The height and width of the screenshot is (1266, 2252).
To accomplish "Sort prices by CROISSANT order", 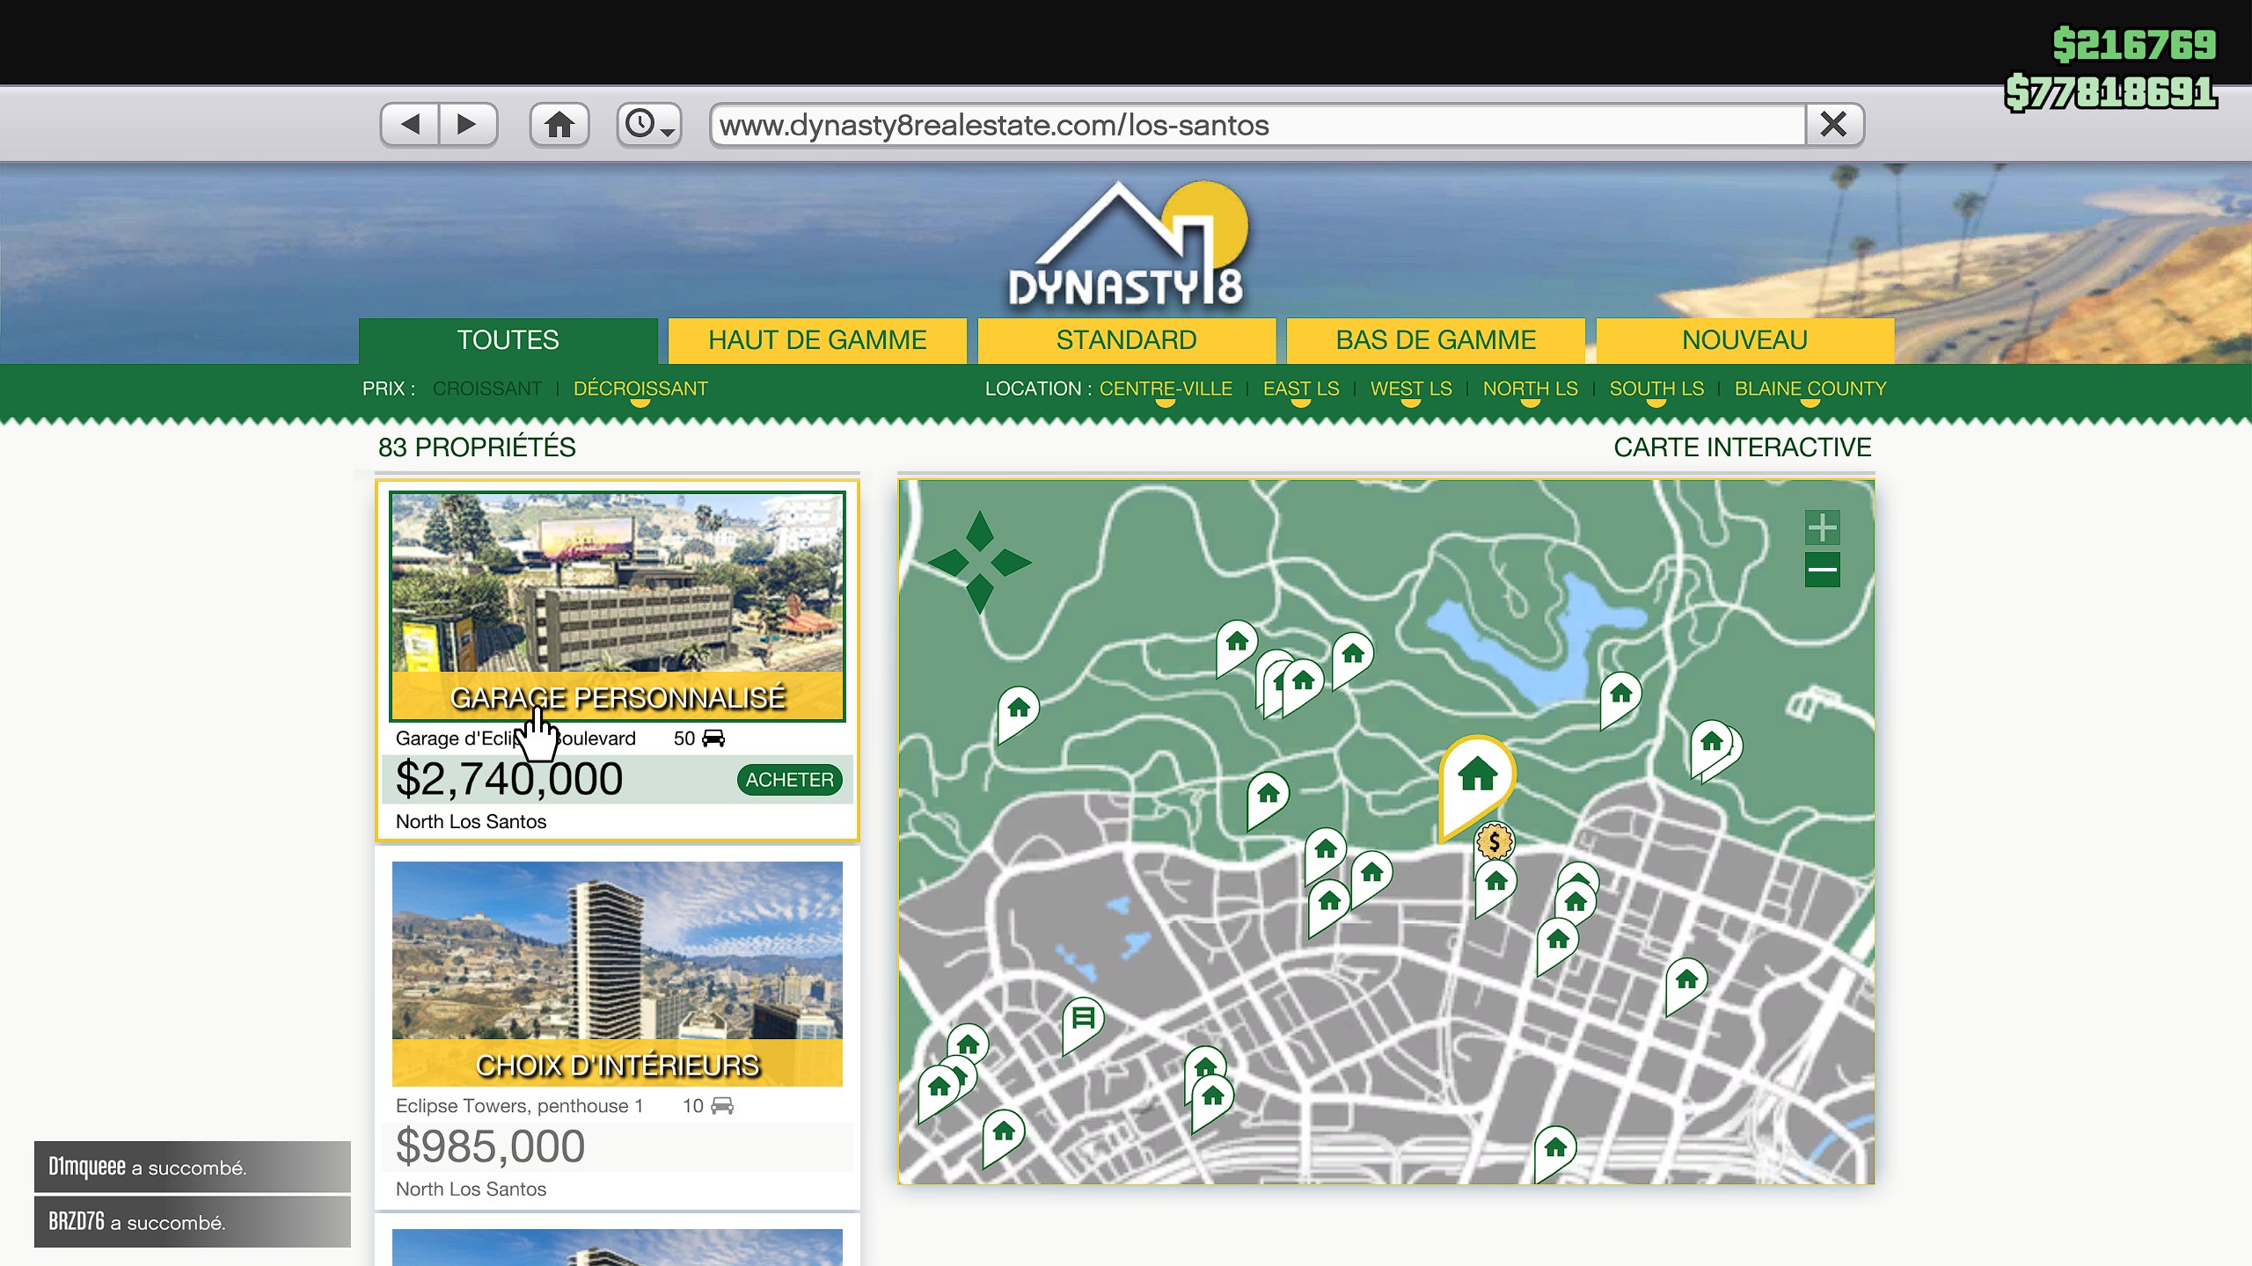I will click(x=486, y=389).
